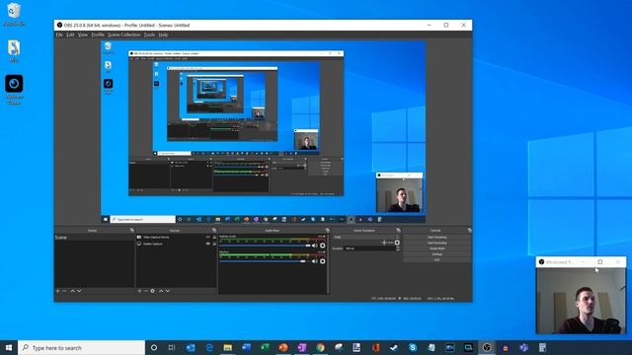632x355 pixels.
Task: Add a new scene with the plus icon
Action: tap(57, 291)
